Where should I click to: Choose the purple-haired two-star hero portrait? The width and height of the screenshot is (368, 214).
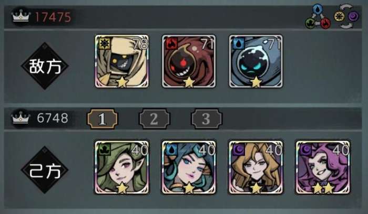click(323, 167)
